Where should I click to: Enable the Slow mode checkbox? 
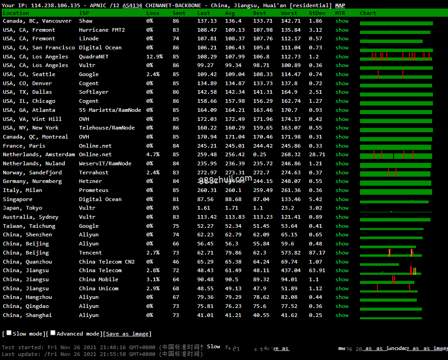[9, 333]
